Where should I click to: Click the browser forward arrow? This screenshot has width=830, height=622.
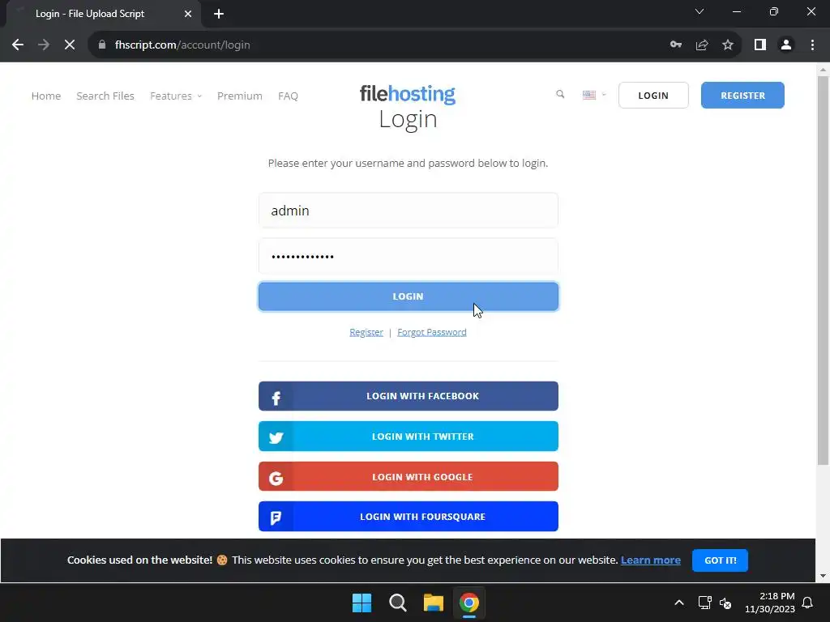point(44,45)
